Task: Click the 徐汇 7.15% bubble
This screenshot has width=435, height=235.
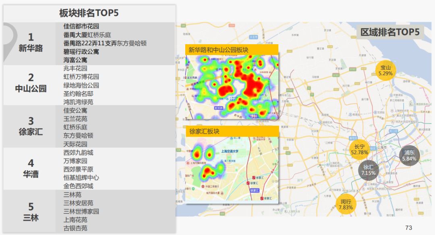Action: (x=368, y=170)
